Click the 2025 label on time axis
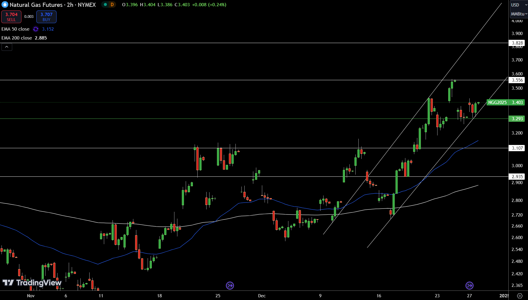The width and height of the screenshot is (528, 300). pos(504,296)
